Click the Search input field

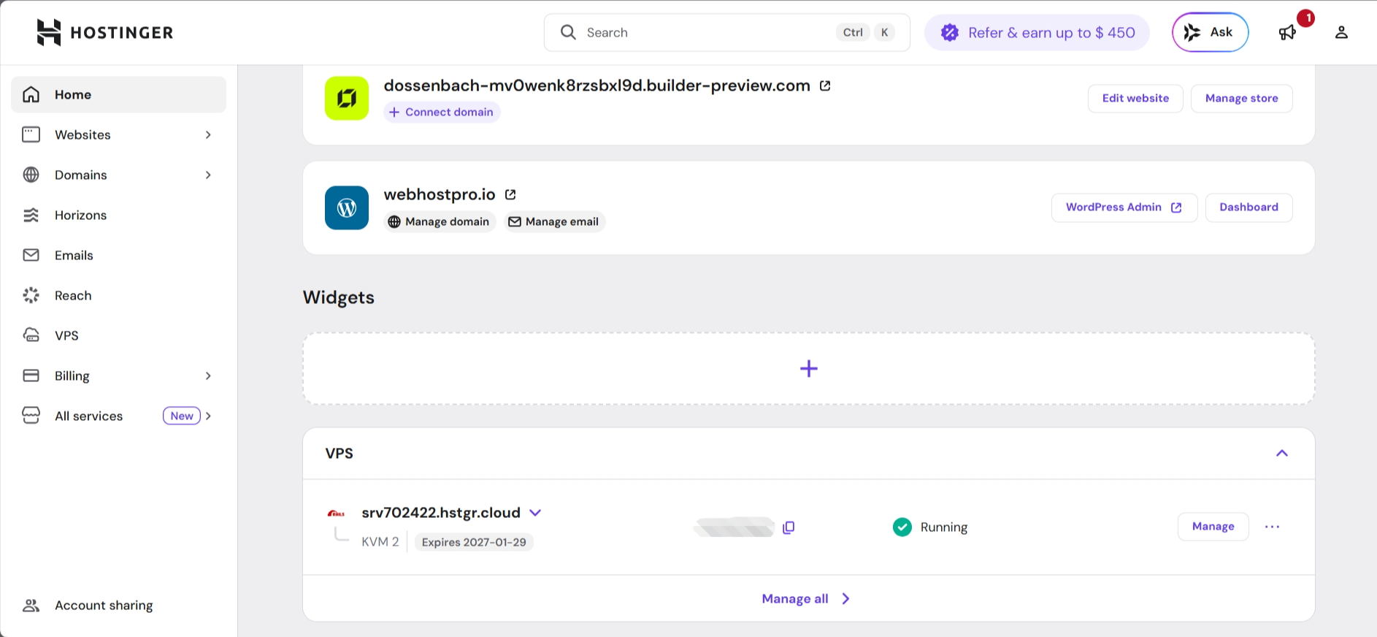coord(727,32)
